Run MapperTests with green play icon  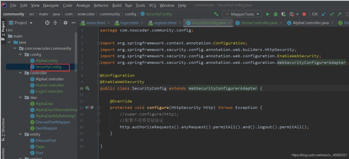point(268,14)
